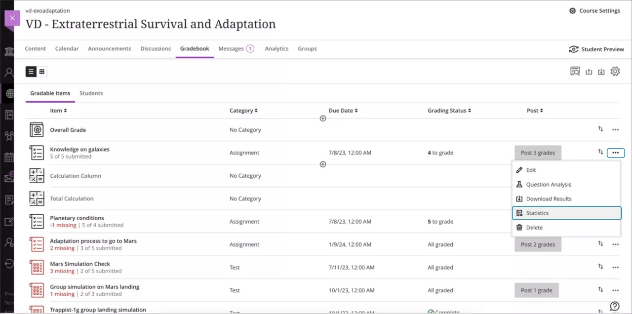
Task: Select Statistics from the context menu
Action: (x=537, y=213)
